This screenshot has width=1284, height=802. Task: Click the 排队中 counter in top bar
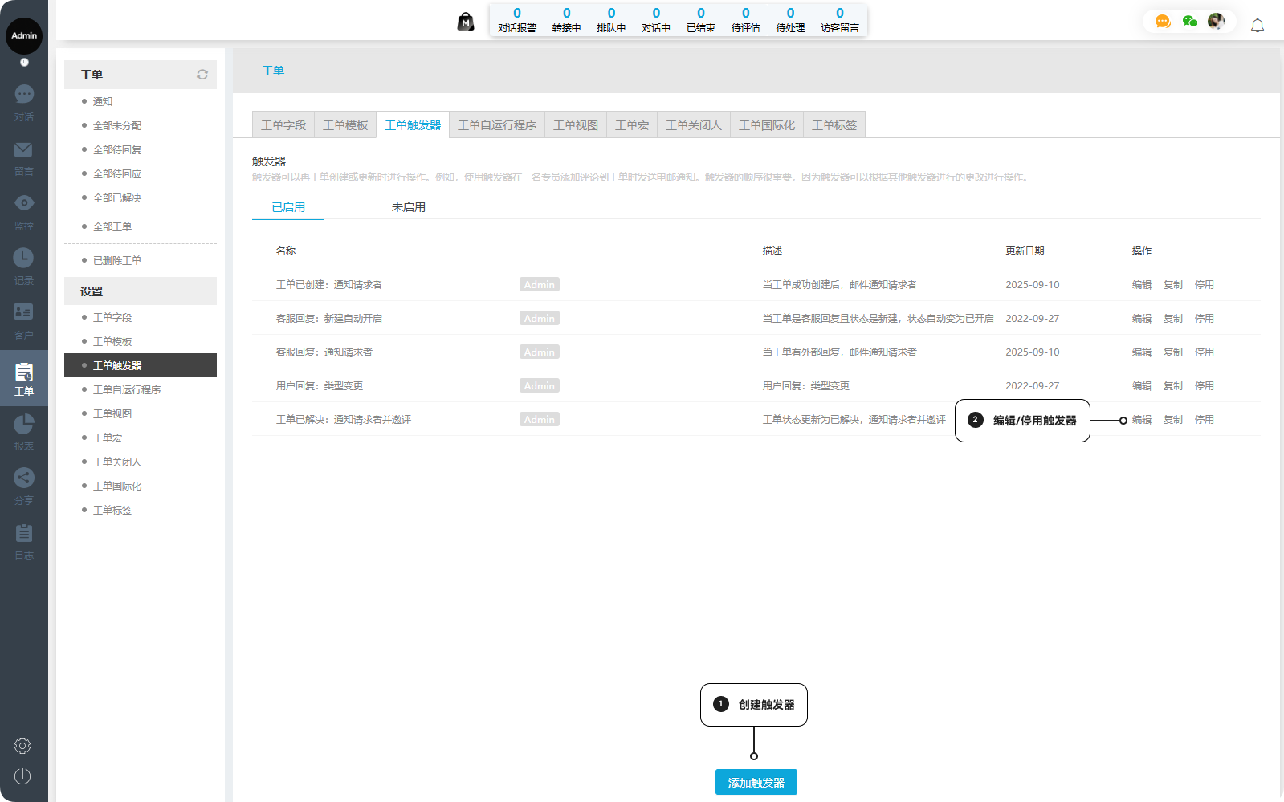point(611,20)
